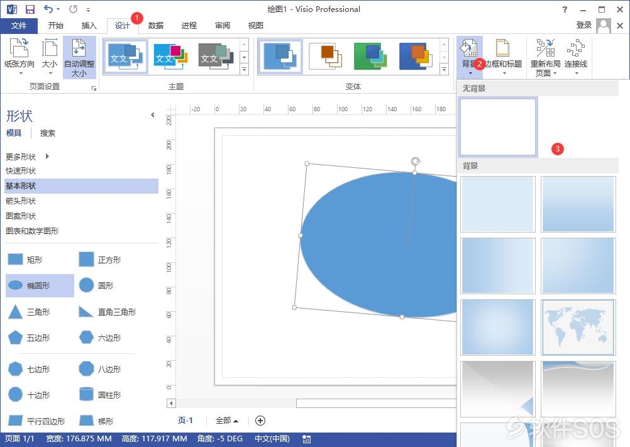This screenshot has height=447, width=630.
Task: Open the Customize Quick Access Toolbar arrow
Action: pos(88,9)
